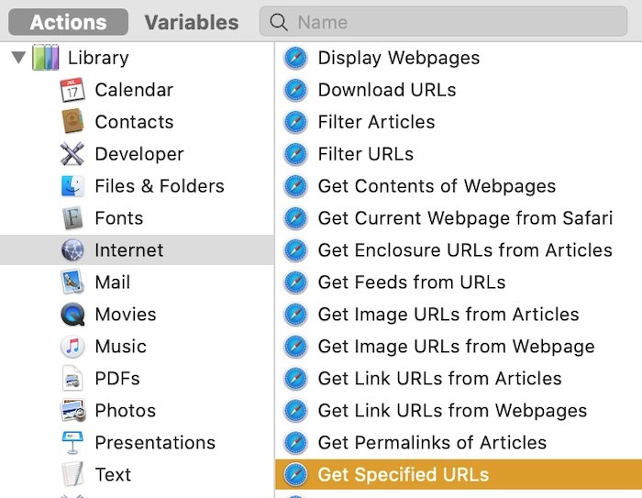Focus the Name search field
This screenshot has width=642, height=498.
443,21
